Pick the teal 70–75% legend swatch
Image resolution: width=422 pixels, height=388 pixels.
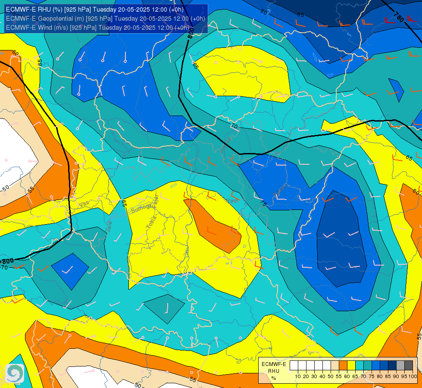(x=368, y=366)
